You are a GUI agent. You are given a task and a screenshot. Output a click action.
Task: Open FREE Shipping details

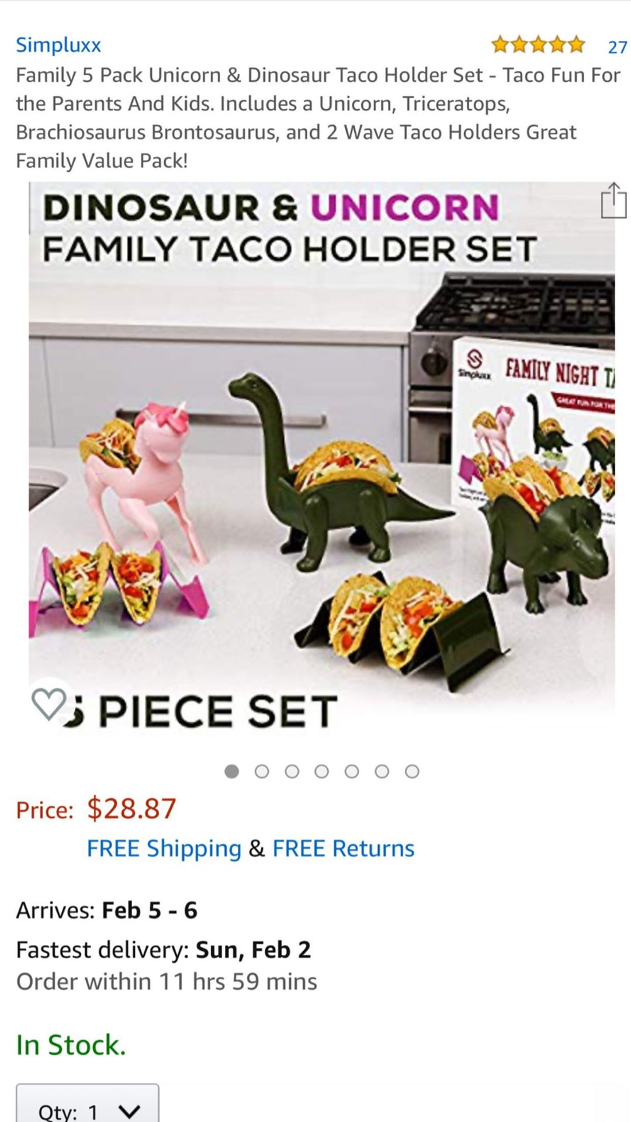coord(164,848)
